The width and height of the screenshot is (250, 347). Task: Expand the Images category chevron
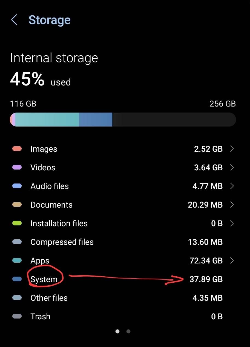[x=232, y=149]
